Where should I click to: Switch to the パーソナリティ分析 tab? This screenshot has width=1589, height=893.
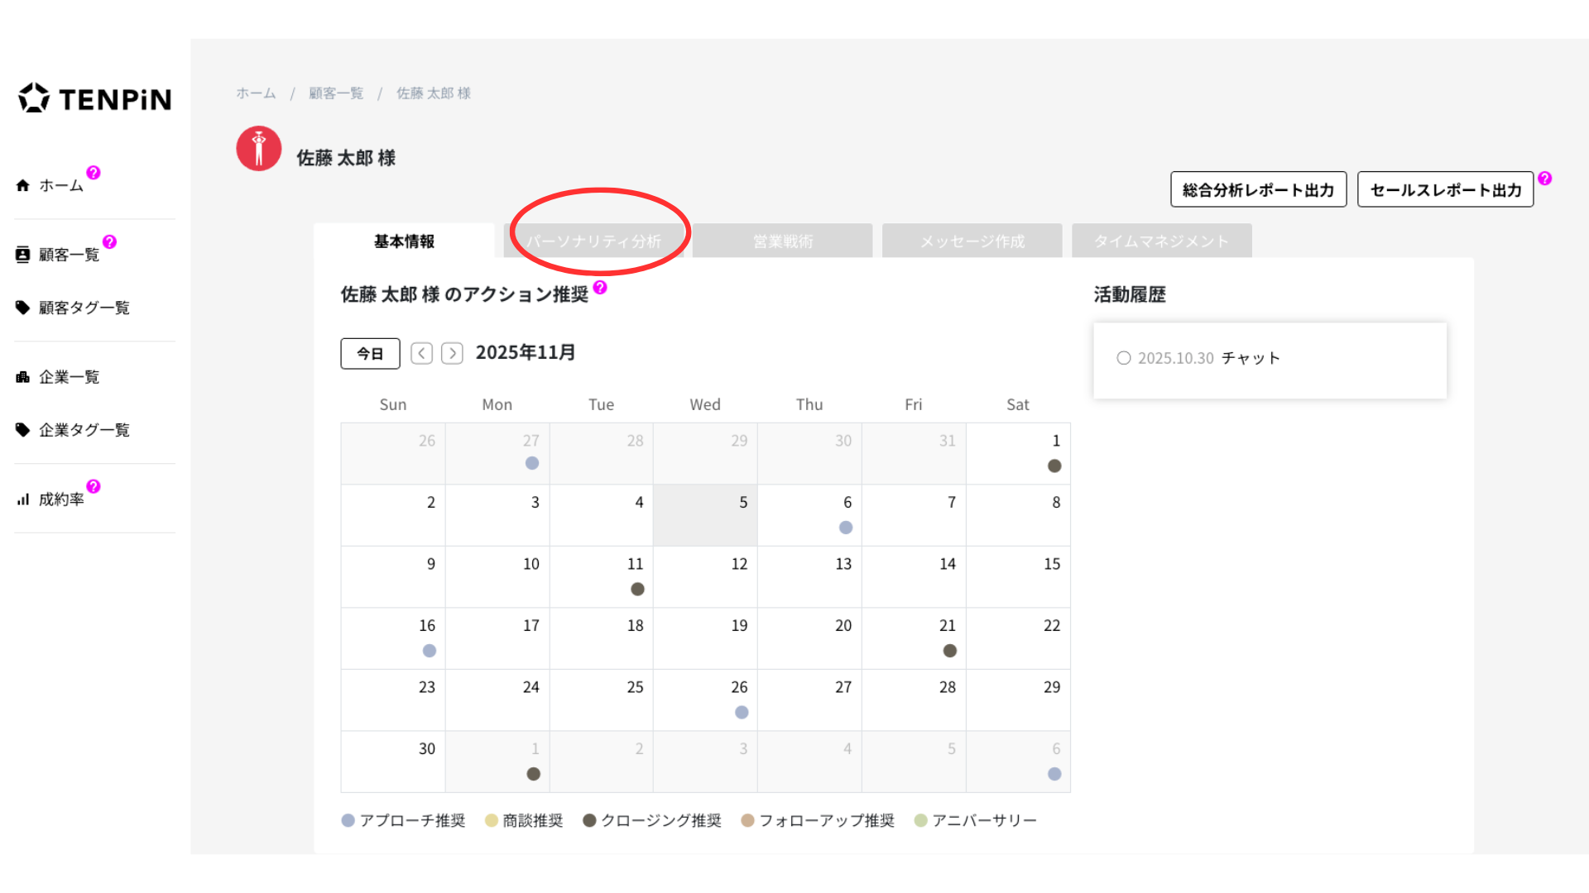pyautogui.click(x=594, y=241)
